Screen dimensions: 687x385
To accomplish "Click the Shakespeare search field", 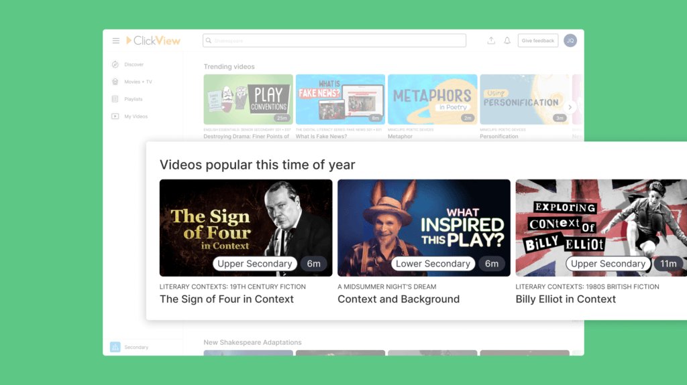I will [x=334, y=41].
